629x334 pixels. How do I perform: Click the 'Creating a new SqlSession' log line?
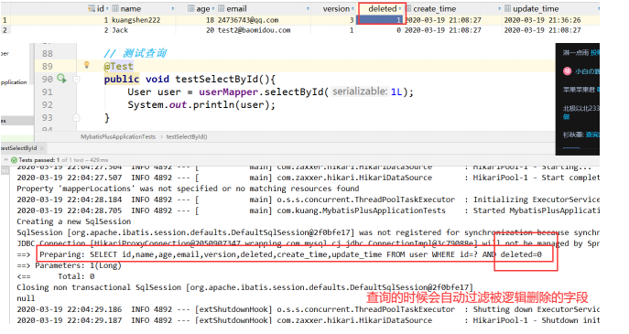coord(74,221)
